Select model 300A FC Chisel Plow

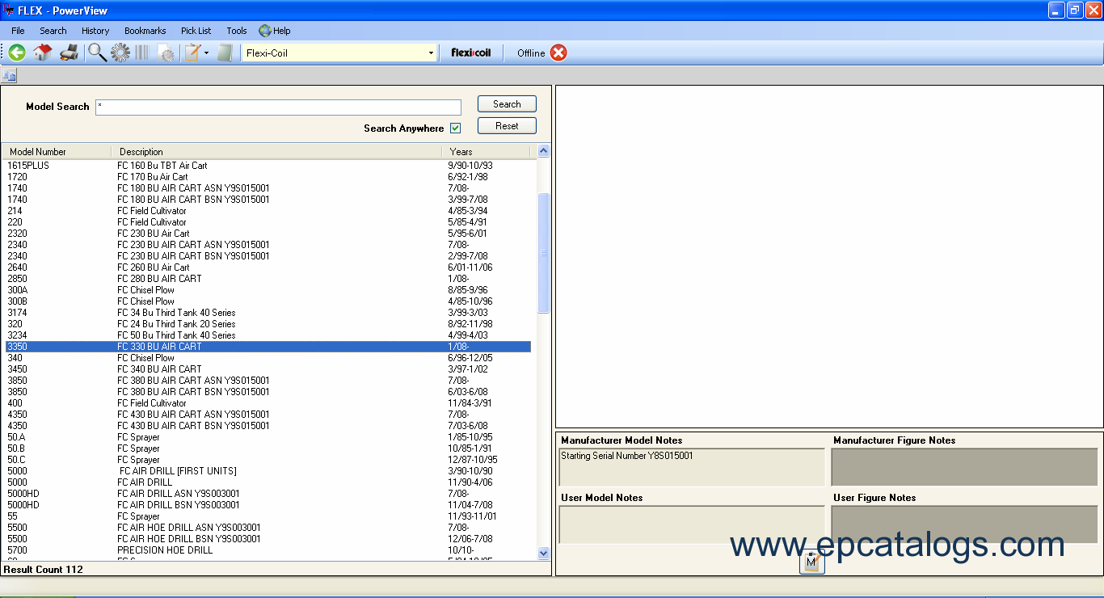click(268, 290)
